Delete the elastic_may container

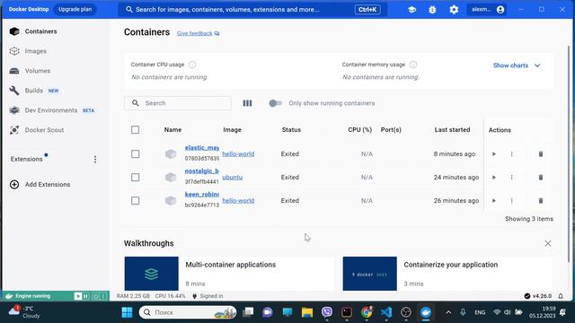(x=541, y=154)
